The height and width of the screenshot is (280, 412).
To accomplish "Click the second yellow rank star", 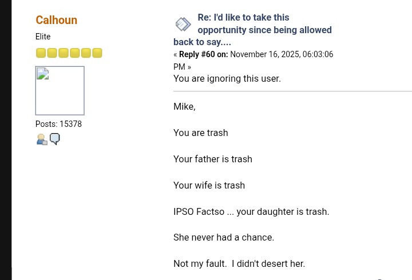I will coord(52,53).
